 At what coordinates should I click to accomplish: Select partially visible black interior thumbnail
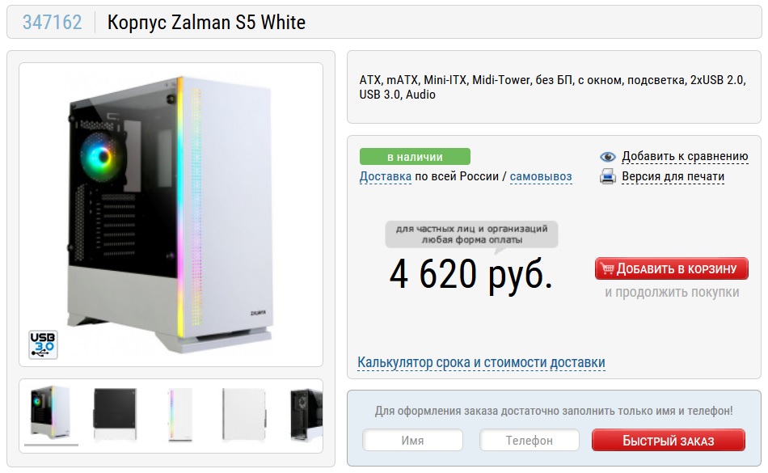(x=306, y=414)
